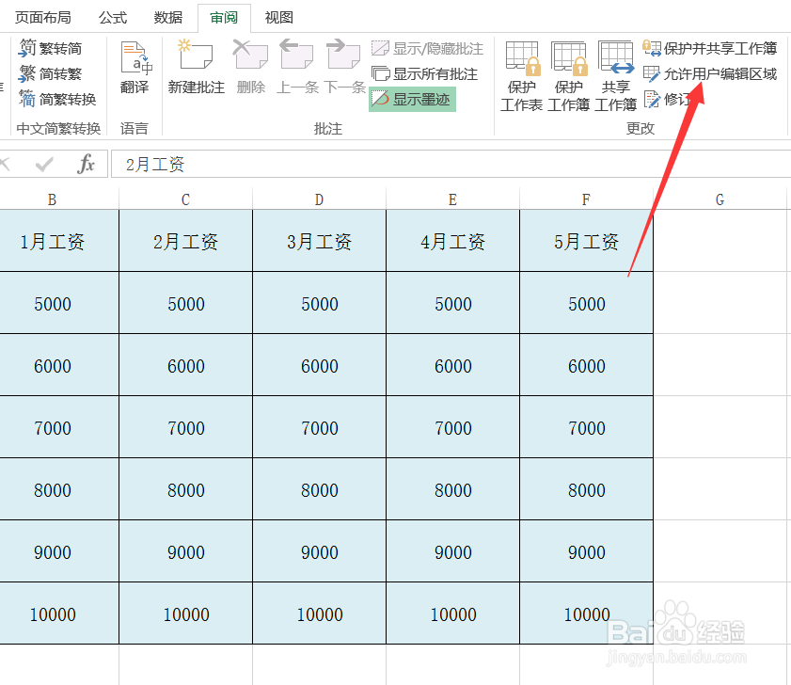
Task: Toggle 显示墨迹 (Show Ink)
Action: pyautogui.click(x=411, y=100)
